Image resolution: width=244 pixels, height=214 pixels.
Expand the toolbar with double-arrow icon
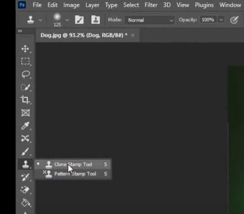tap(20, 31)
